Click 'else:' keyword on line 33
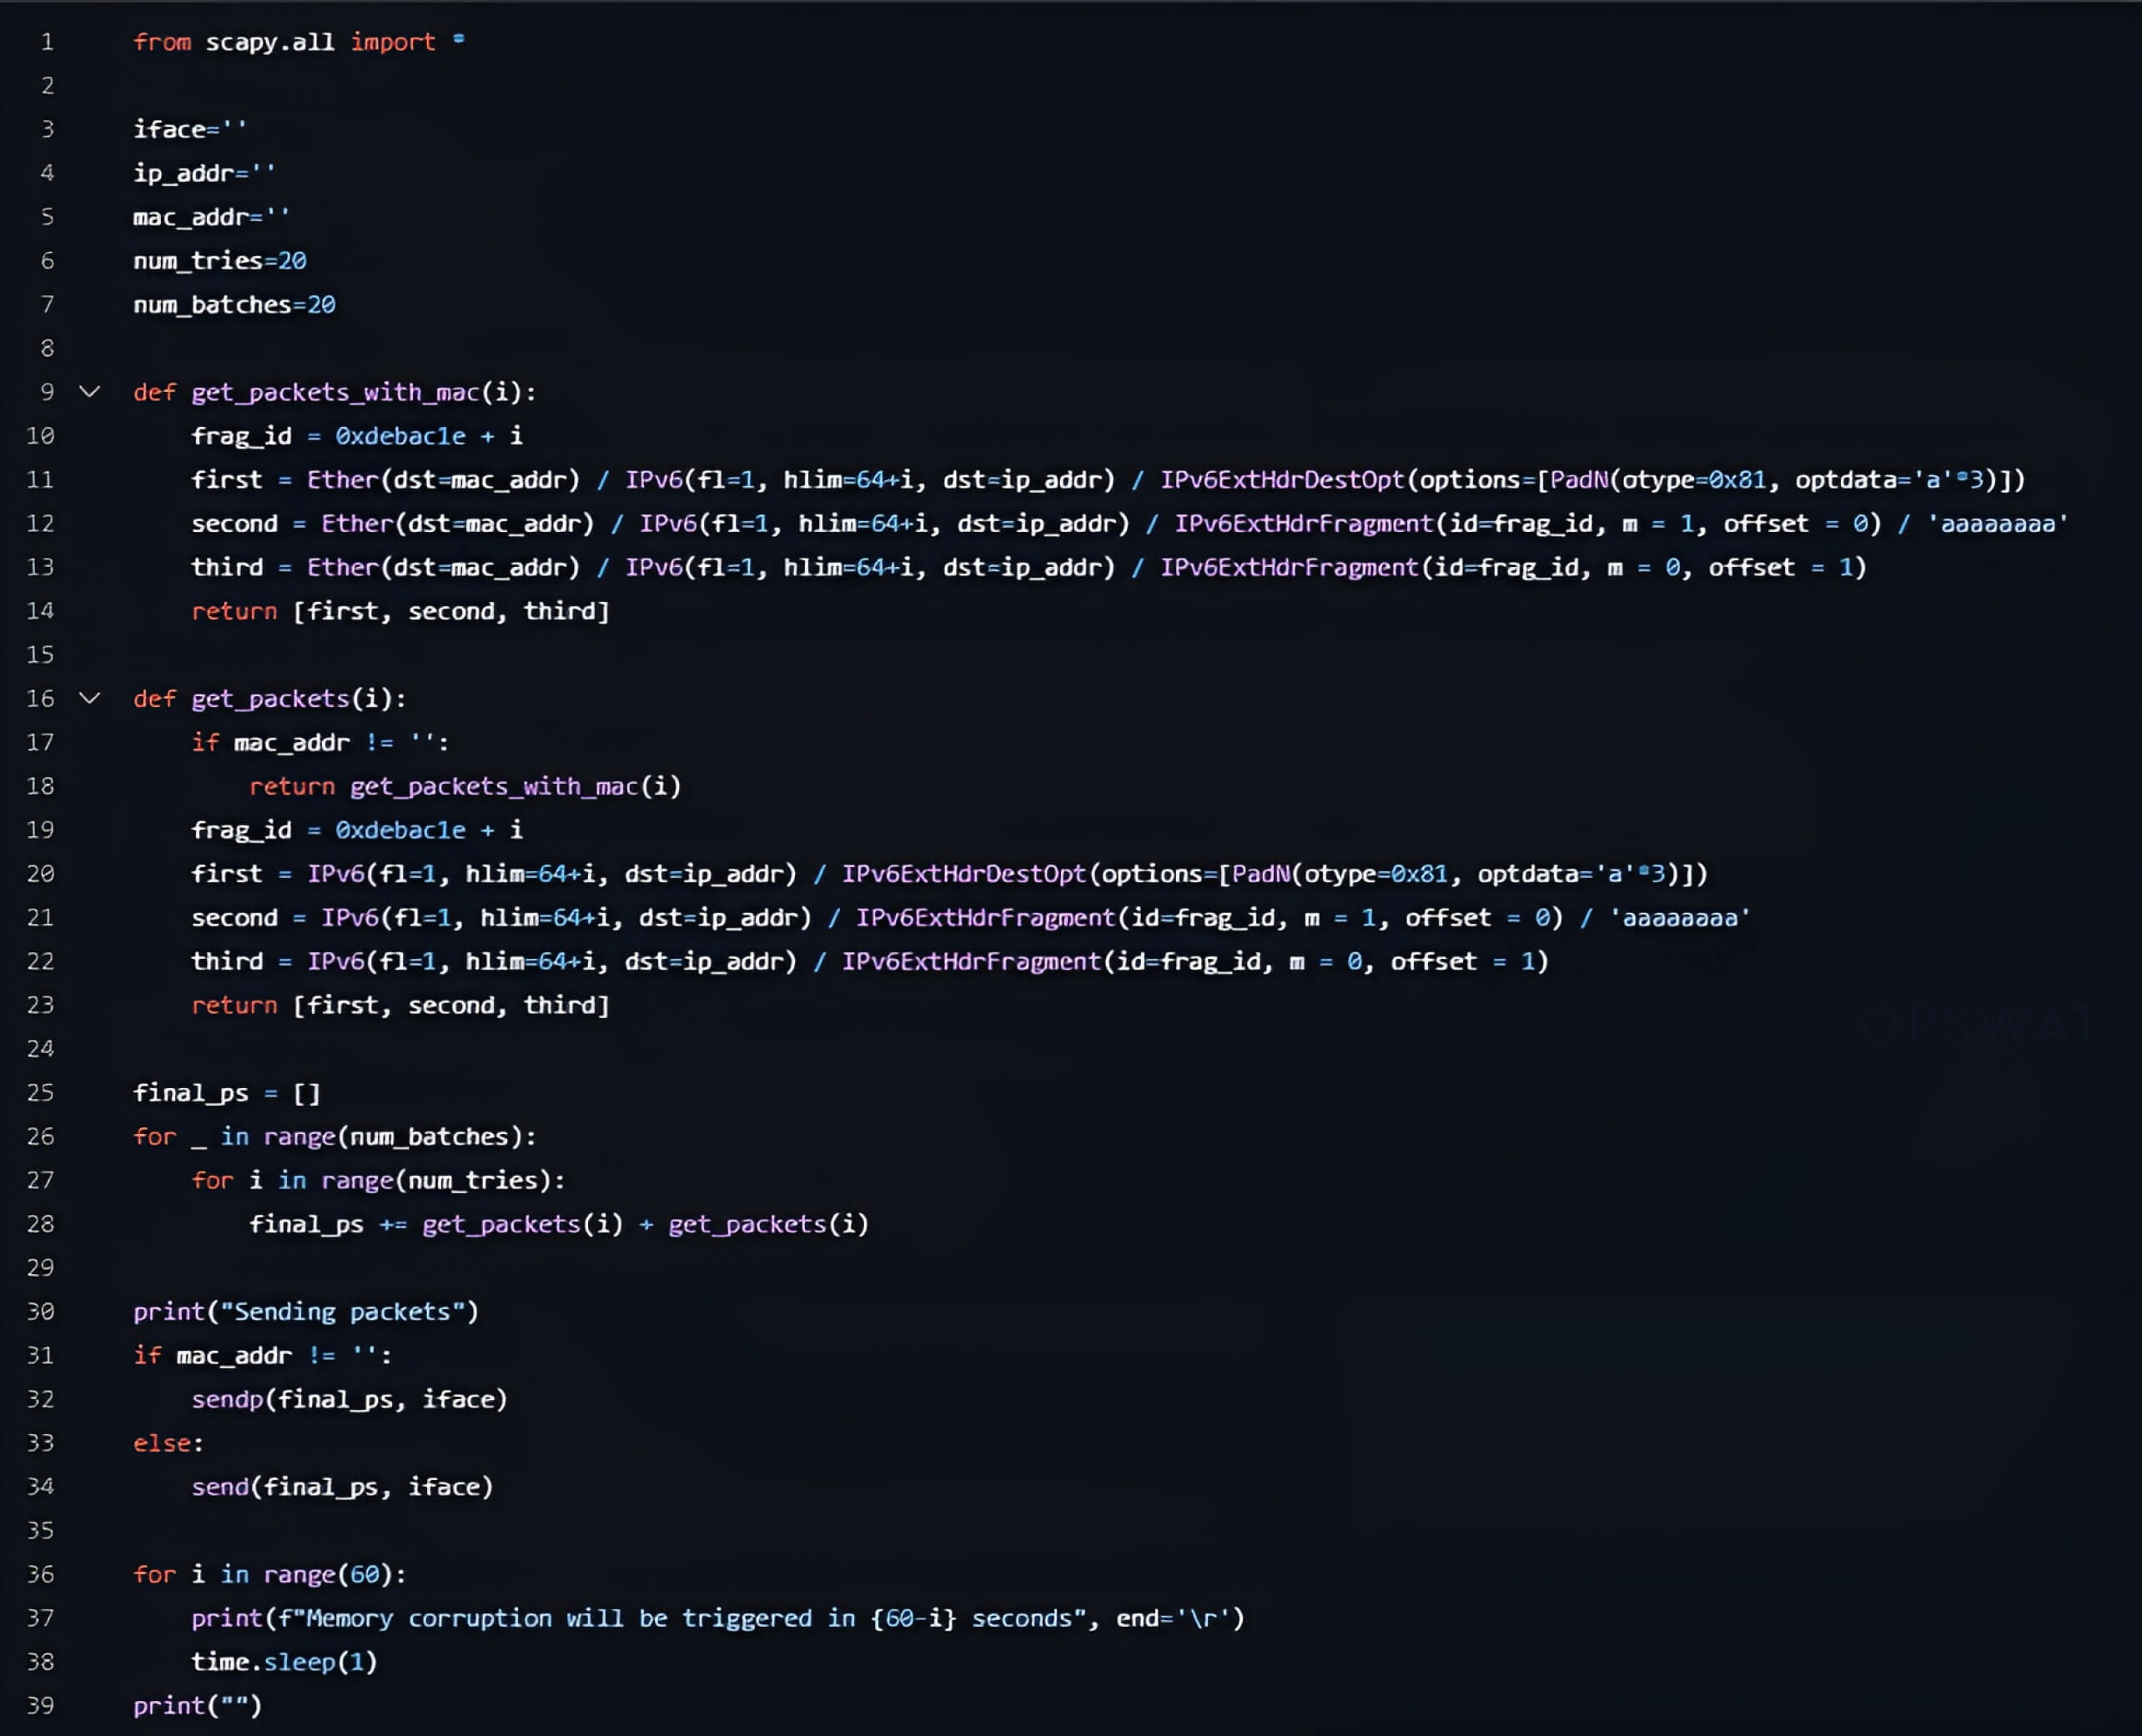Viewport: 2142px width, 1736px height. (x=168, y=1443)
